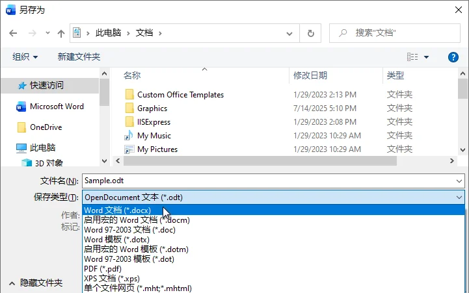
Task: Click the horizontal scroll left arrow
Action: [118, 161]
